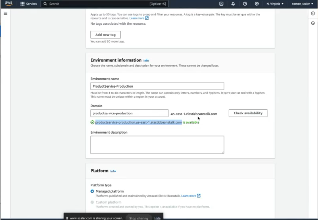
Task: Select the Custom platform radio button
Action: 92,202
